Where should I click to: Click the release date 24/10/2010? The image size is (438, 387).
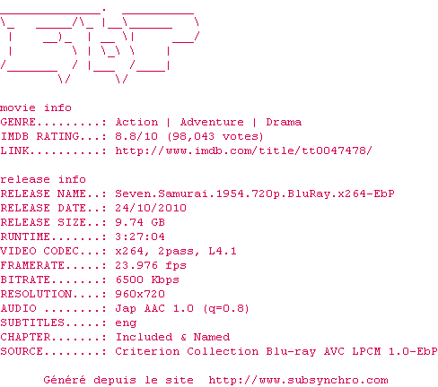click(x=151, y=208)
